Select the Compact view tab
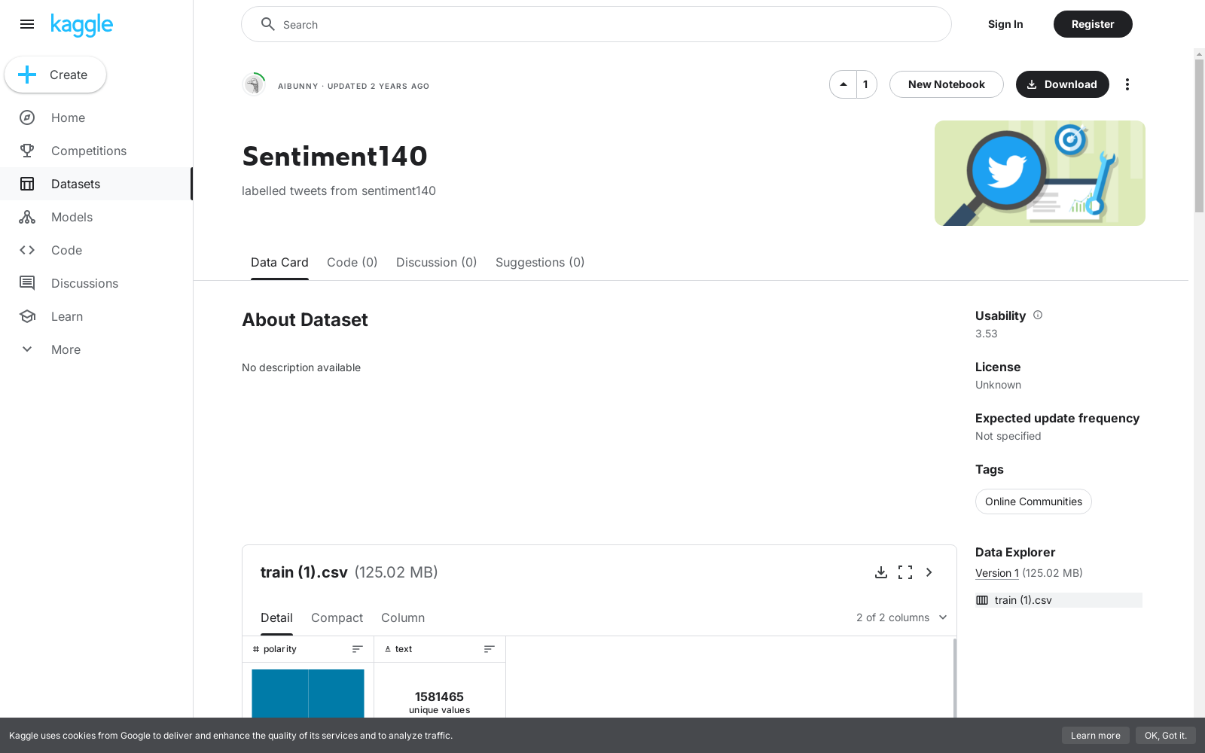This screenshot has width=1205, height=753. pyautogui.click(x=337, y=617)
